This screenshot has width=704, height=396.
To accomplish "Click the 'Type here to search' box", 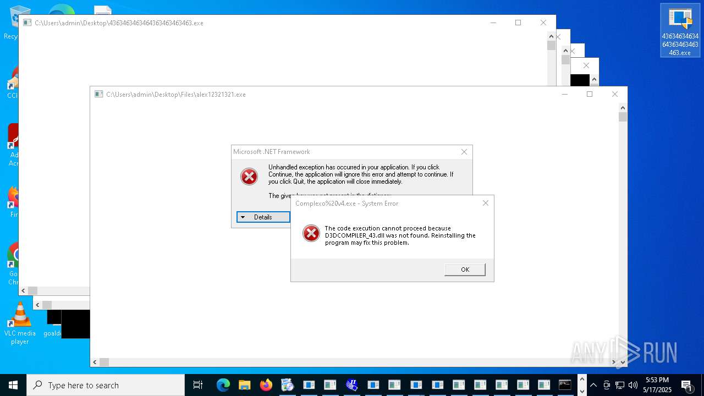I will (106, 385).
